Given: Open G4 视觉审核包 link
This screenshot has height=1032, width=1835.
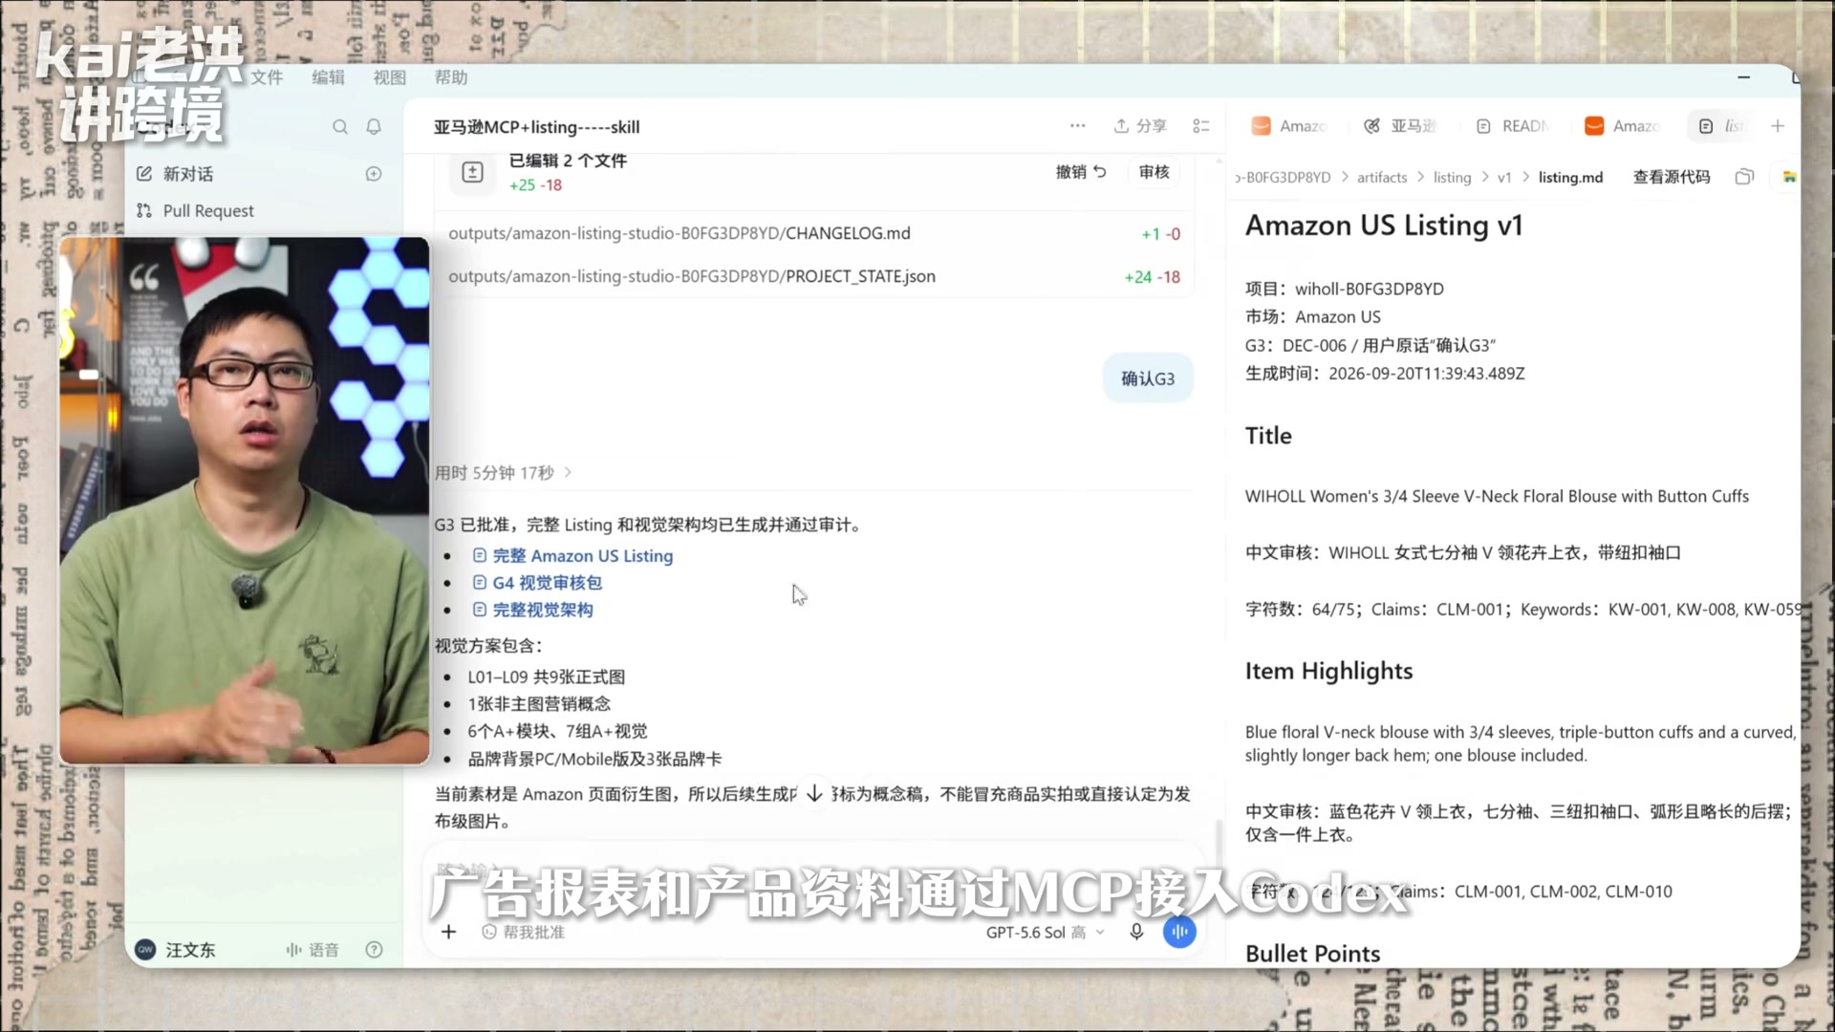Looking at the screenshot, I should pyautogui.click(x=537, y=583).
